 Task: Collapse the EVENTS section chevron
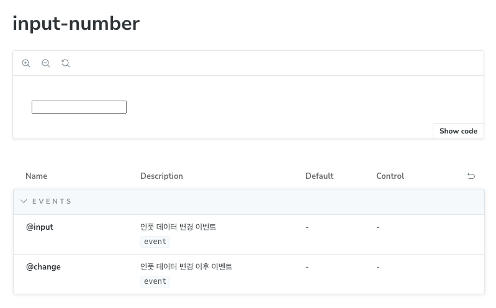(x=24, y=201)
